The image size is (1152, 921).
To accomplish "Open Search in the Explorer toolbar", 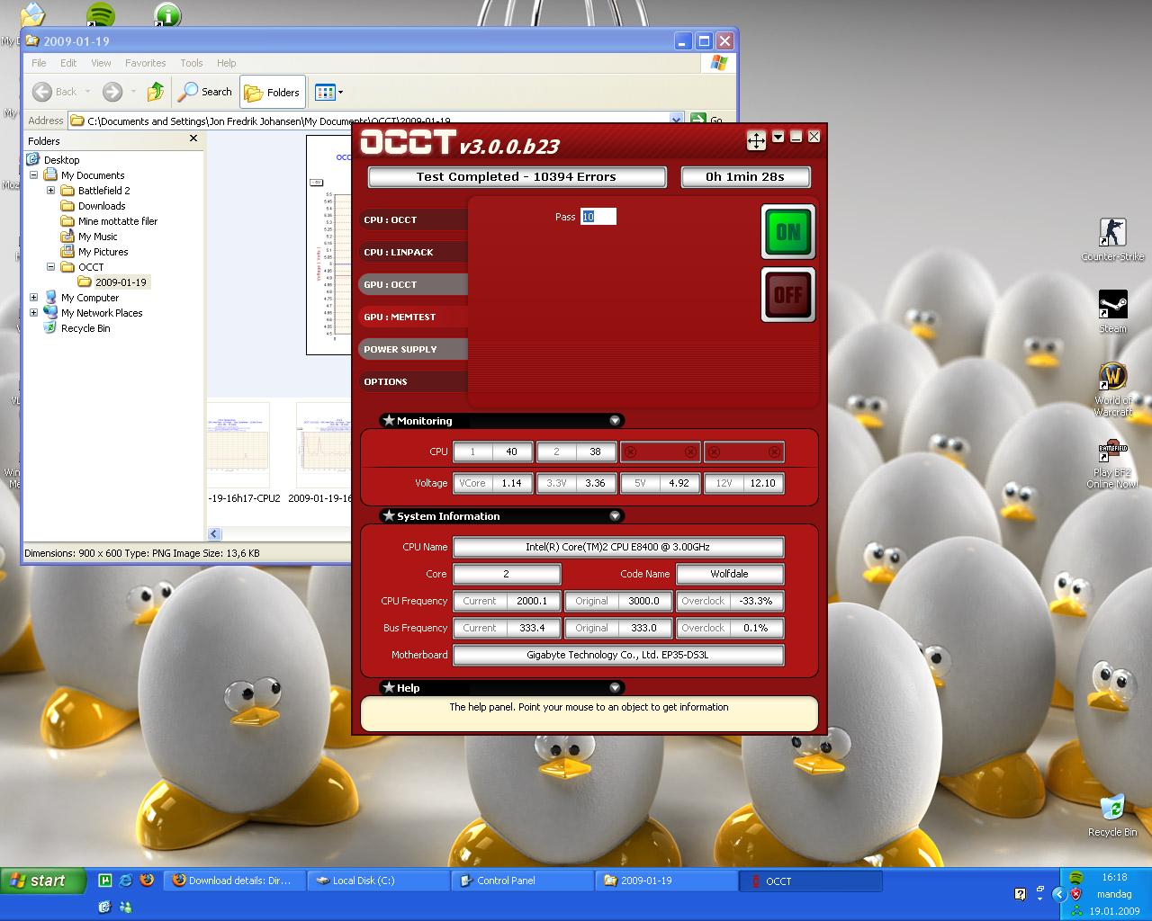I will click(205, 92).
